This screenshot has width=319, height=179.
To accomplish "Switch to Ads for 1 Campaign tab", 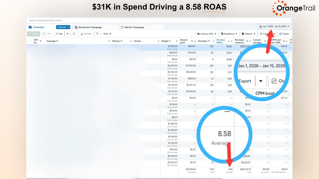I will tap(134, 27).
